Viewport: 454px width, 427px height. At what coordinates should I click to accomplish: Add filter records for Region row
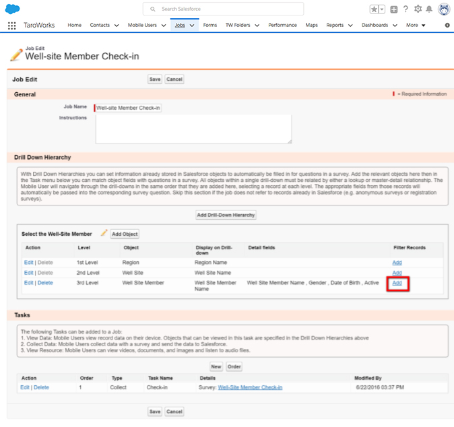[397, 263]
